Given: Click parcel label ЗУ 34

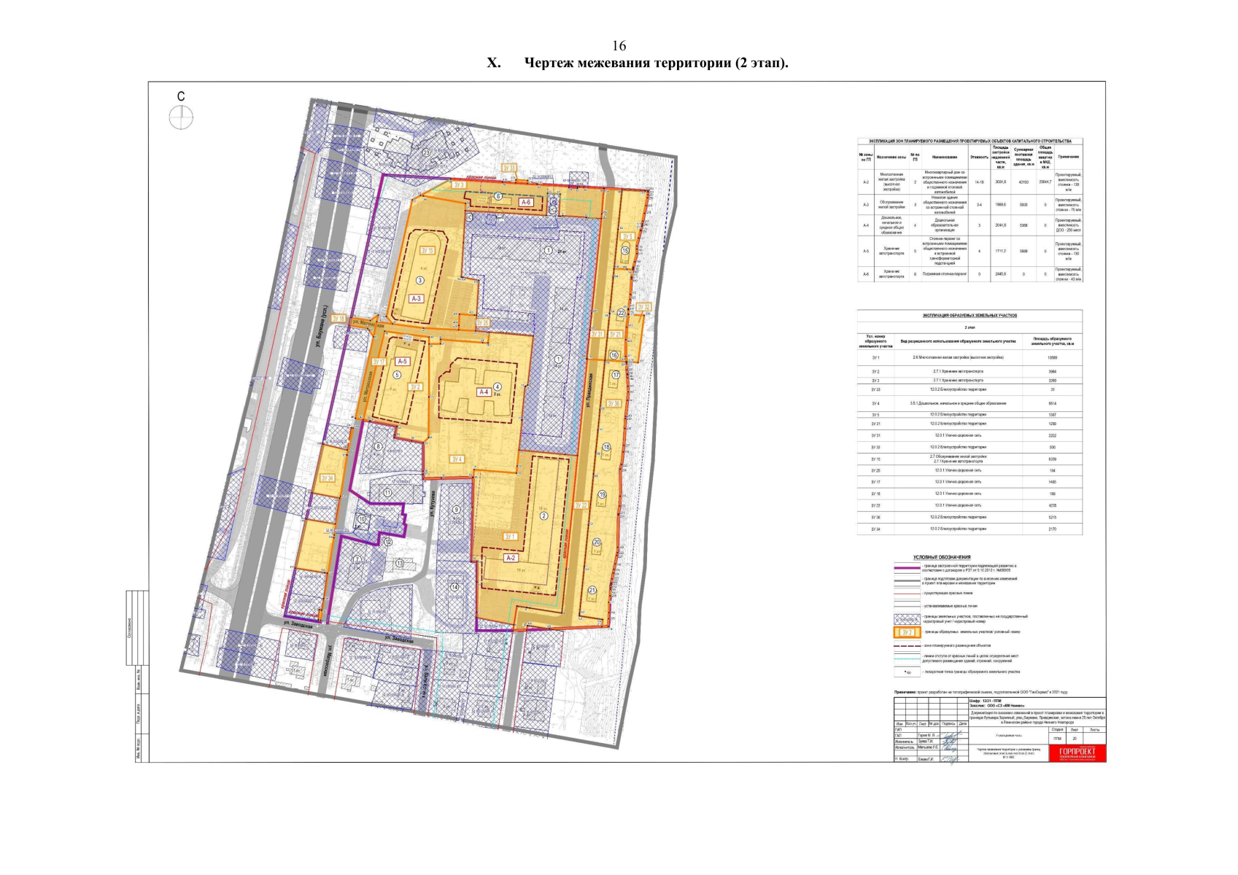Looking at the screenshot, I should click(326, 478).
